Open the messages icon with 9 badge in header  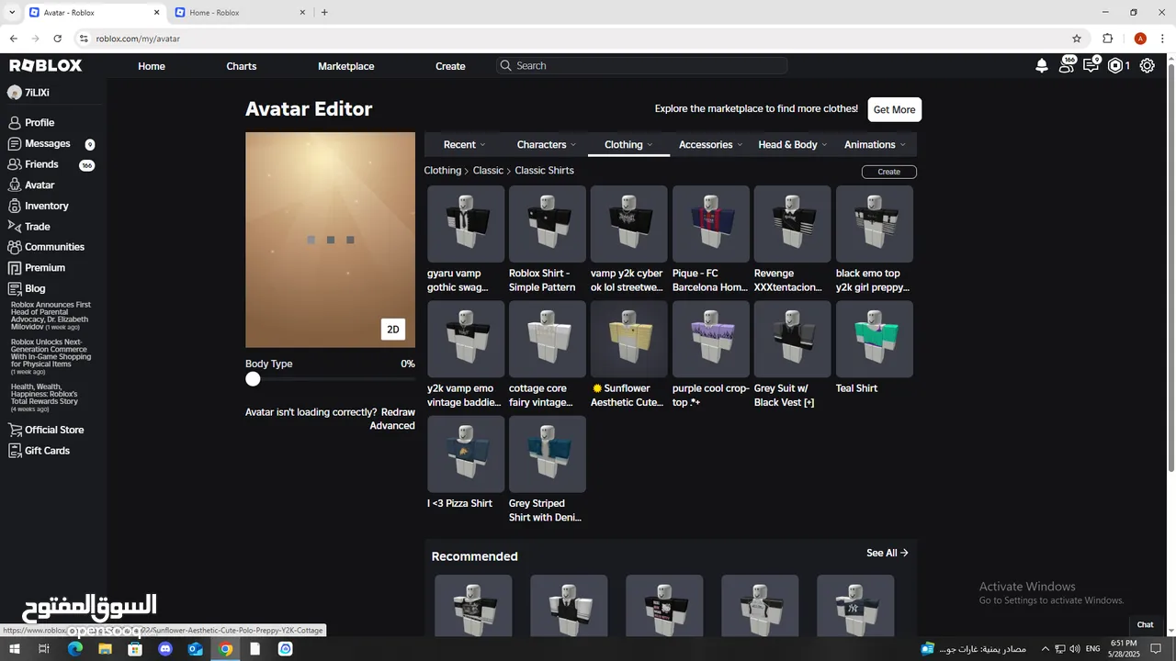click(x=1091, y=65)
